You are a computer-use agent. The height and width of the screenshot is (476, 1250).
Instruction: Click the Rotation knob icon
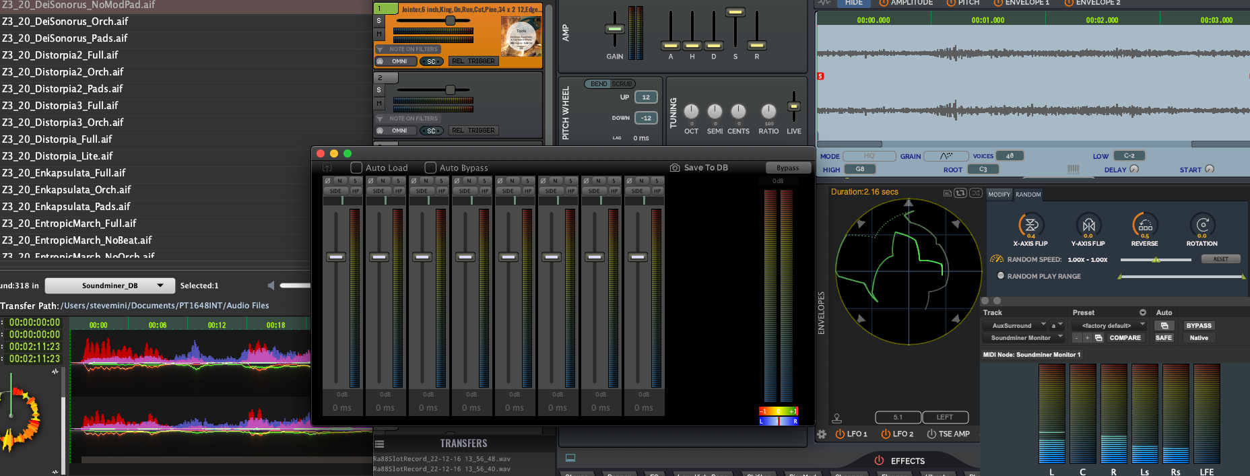pyautogui.click(x=1202, y=225)
